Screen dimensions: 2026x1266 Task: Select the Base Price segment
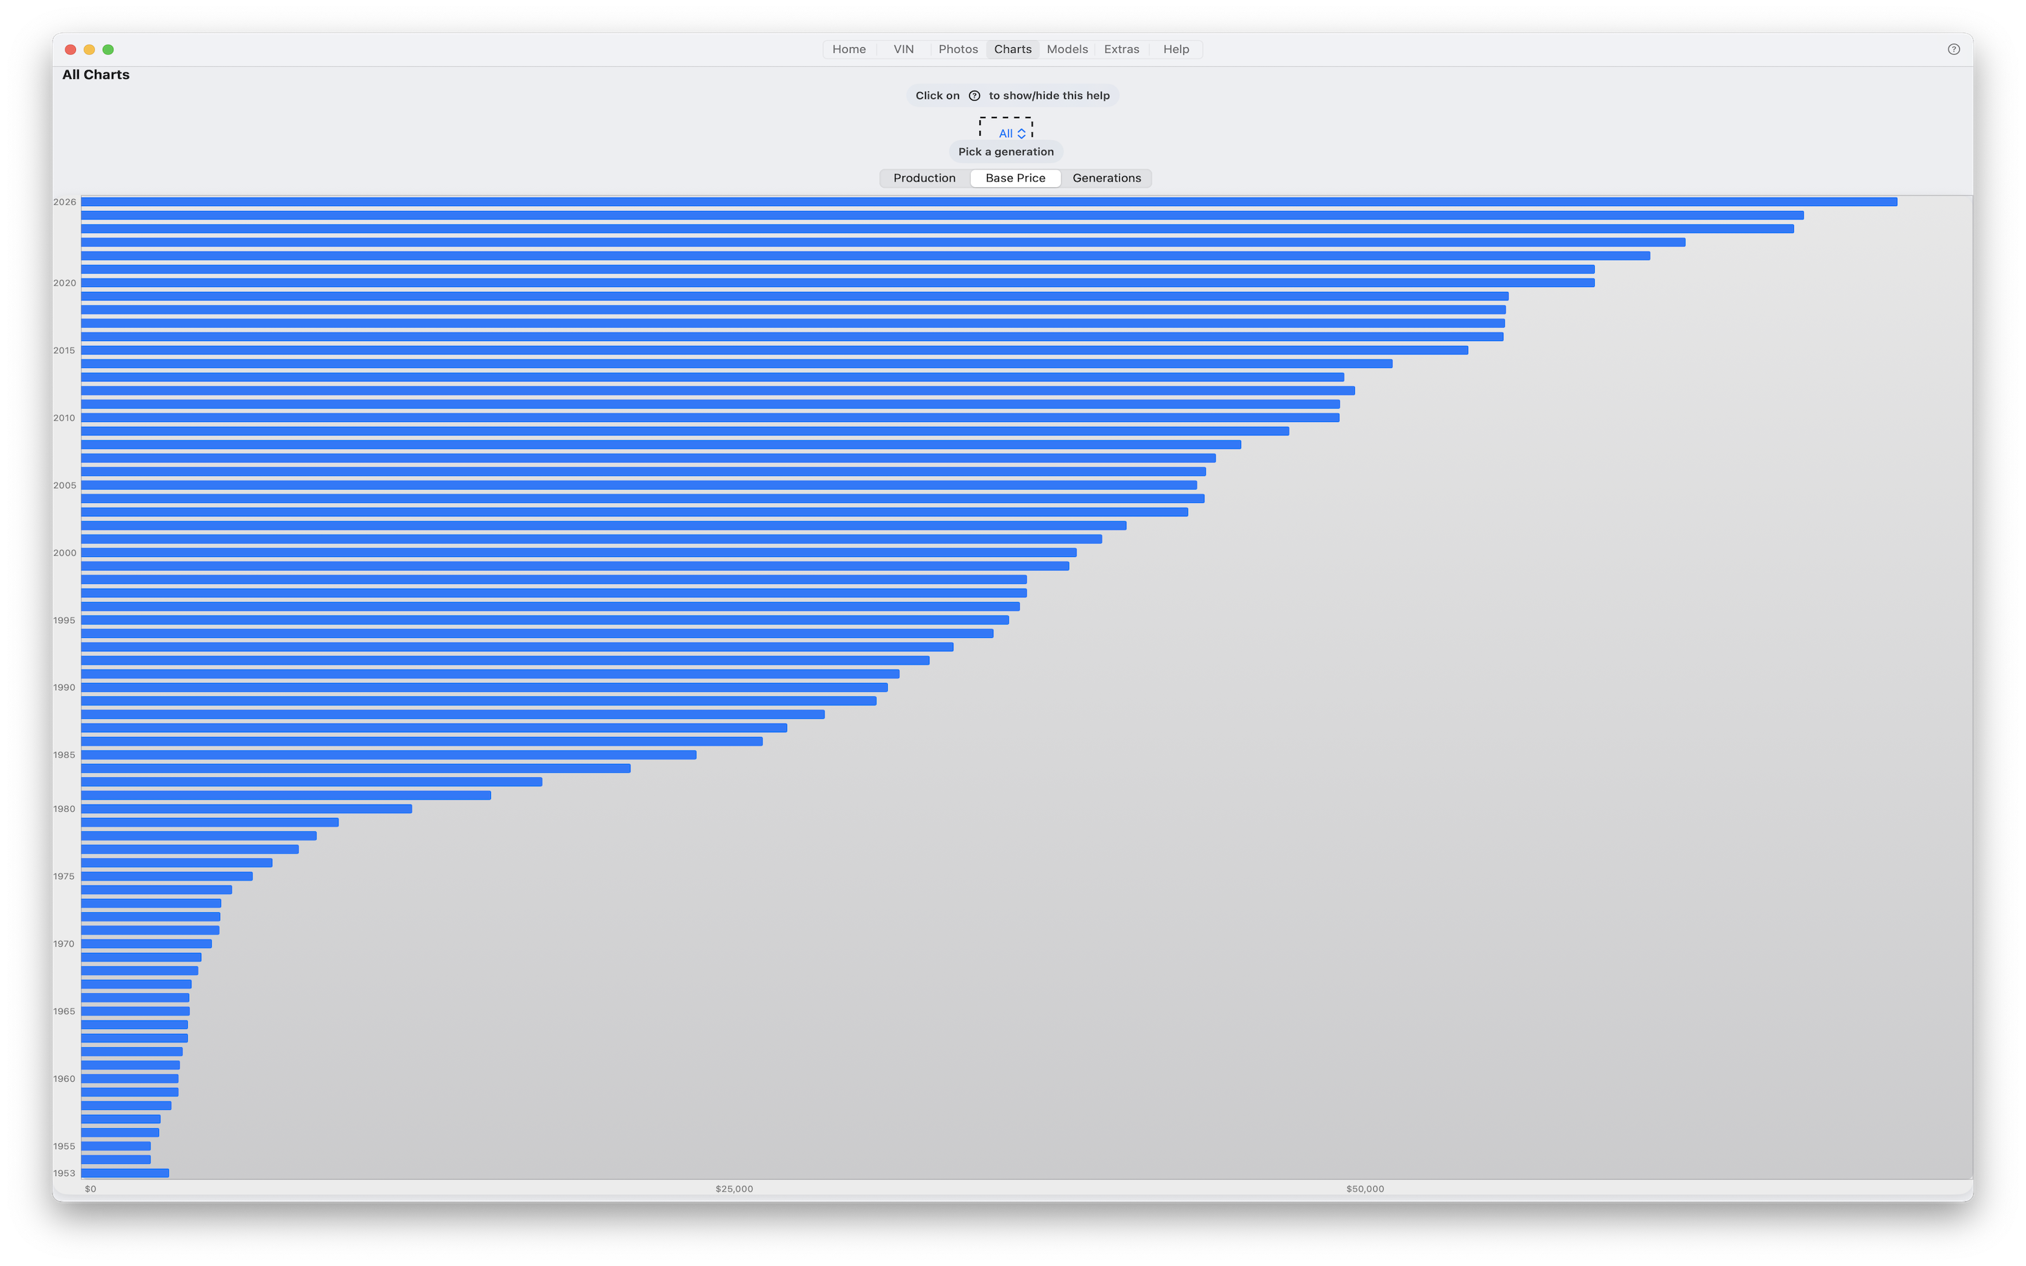click(1014, 179)
